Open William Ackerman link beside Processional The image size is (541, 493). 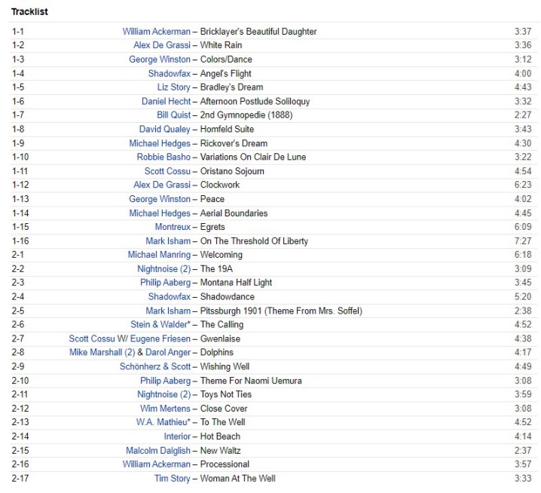click(156, 464)
